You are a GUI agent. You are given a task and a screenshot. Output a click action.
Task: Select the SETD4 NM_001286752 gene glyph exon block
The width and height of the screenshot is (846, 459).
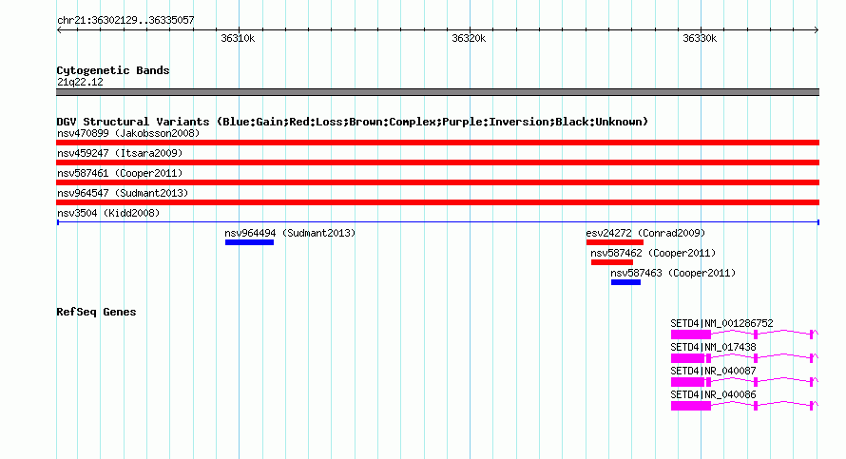[691, 335]
